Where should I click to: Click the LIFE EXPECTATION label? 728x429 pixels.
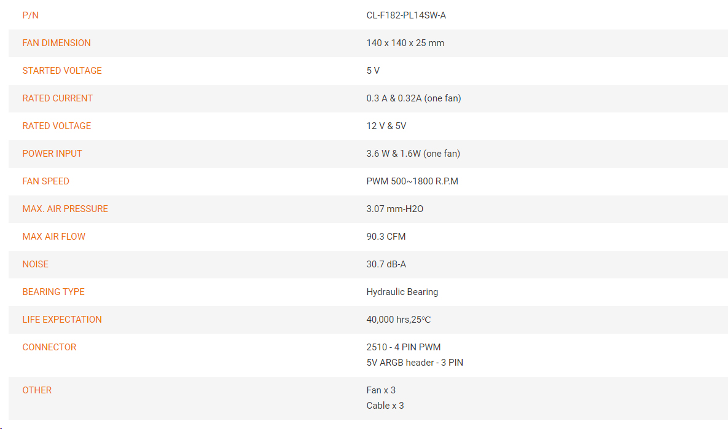(x=62, y=320)
